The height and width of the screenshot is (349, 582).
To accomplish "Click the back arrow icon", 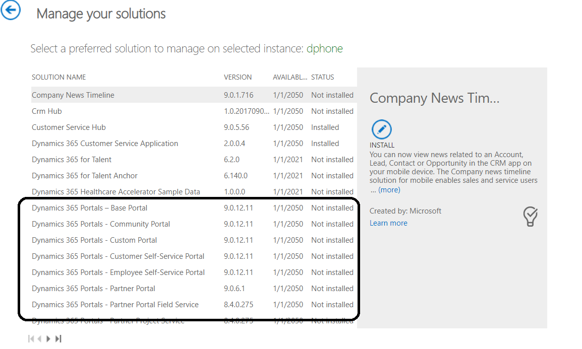I will tap(11, 11).
